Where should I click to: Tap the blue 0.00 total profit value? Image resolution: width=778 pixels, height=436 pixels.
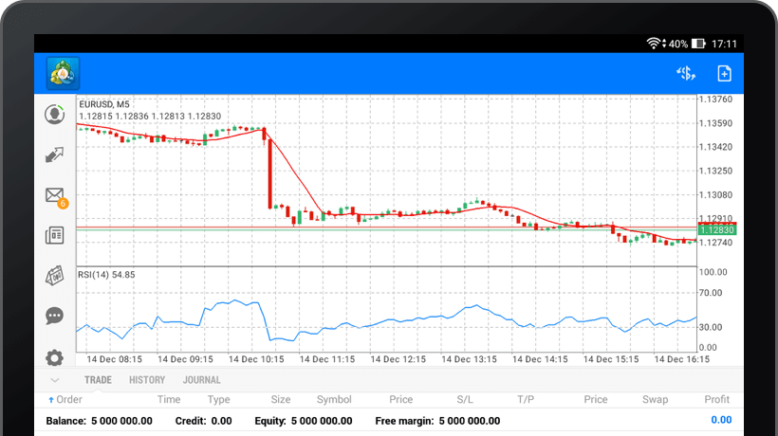(721, 420)
